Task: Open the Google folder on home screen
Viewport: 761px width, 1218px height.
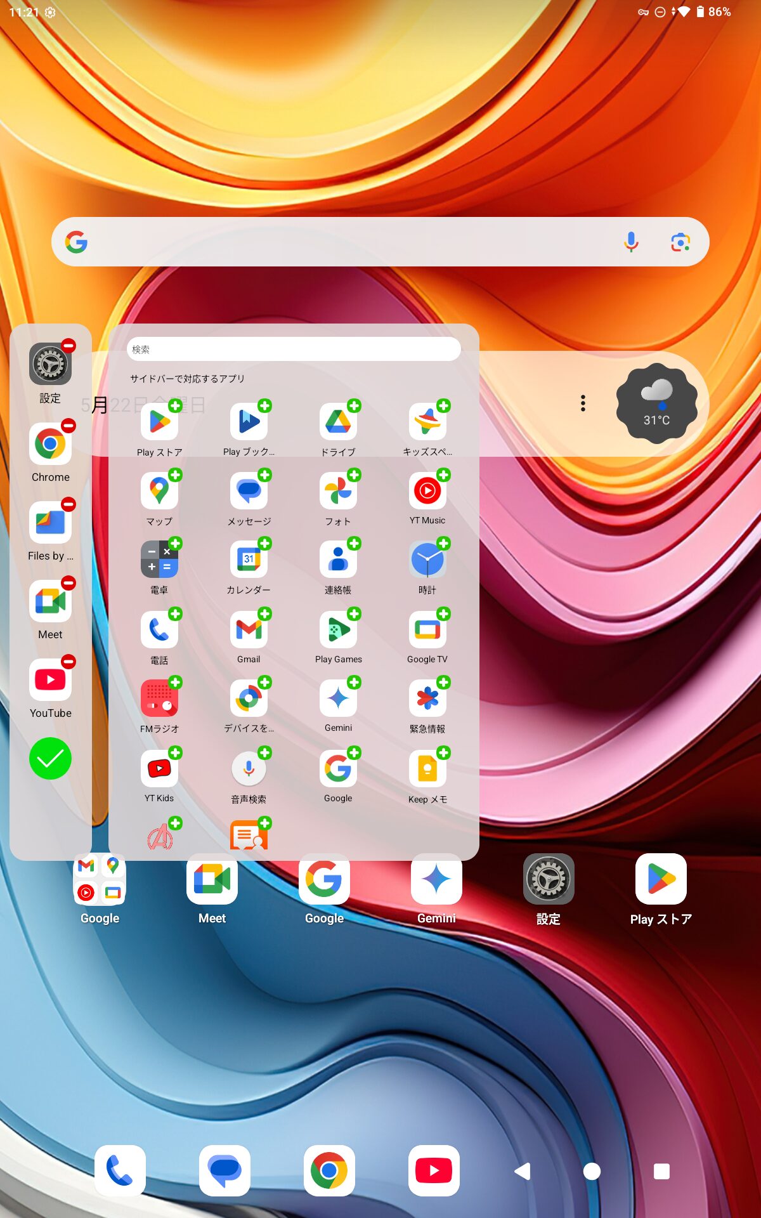Action: point(100,879)
